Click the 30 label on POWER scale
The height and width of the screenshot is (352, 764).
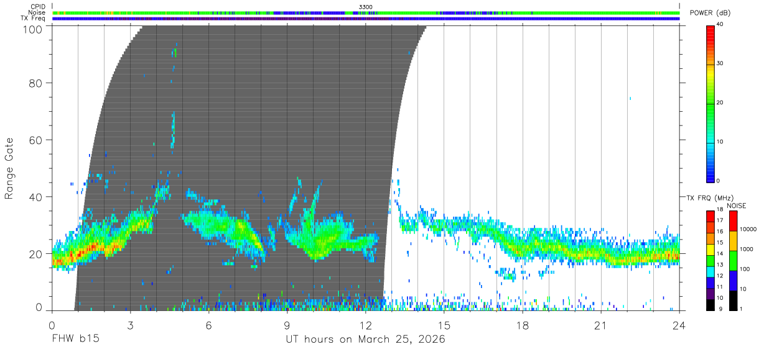[720, 64]
